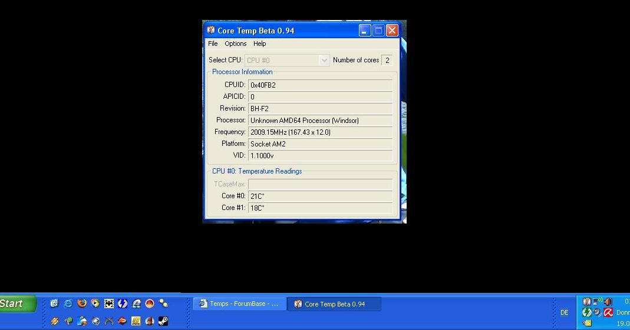Open the wireless network tray icon
The width and height of the screenshot is (630, 330).
click(598, 301)
